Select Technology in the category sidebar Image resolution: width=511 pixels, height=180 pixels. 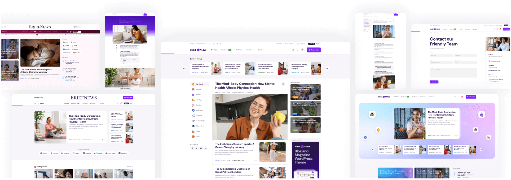click(200, 121)
